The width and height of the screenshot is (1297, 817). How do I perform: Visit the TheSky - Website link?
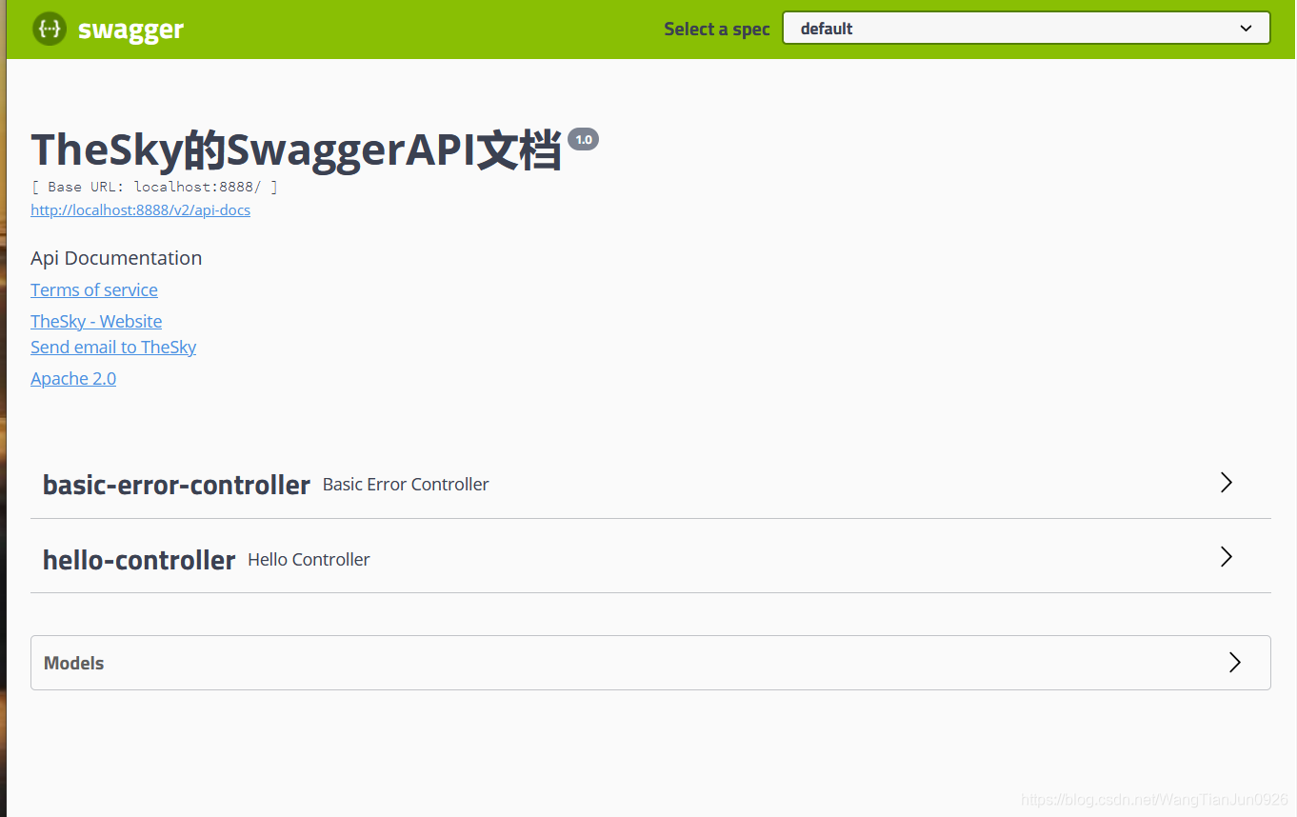coord(96,322)
